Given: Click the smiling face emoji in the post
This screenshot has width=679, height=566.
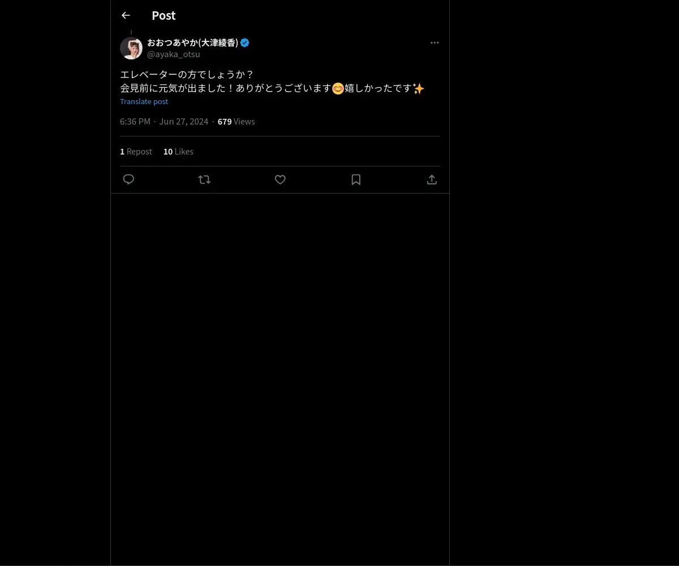Looking at the screenshot, I should 338,88.
